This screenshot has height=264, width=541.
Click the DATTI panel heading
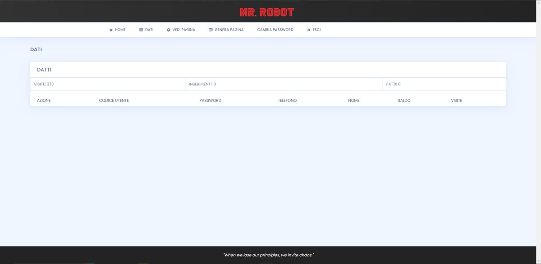[x=44, y=70]
